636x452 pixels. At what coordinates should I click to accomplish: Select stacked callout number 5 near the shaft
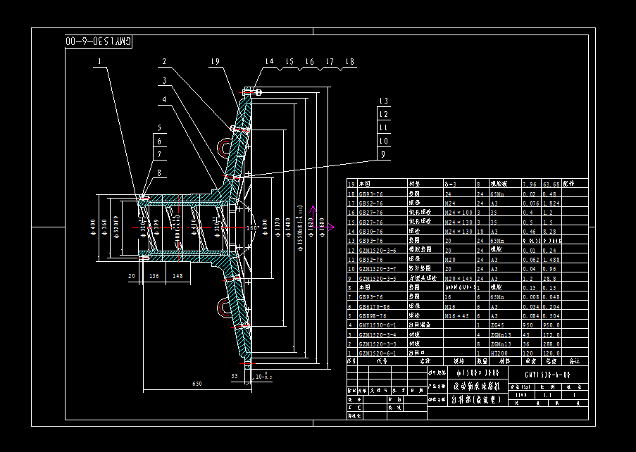(x=159, y=128)
